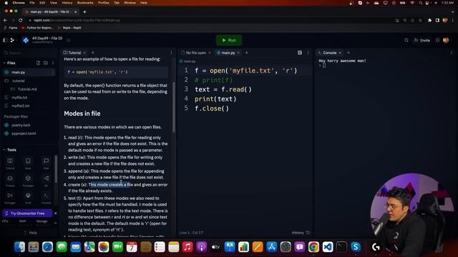Collapse the Tools section

[x=10, y=150]
